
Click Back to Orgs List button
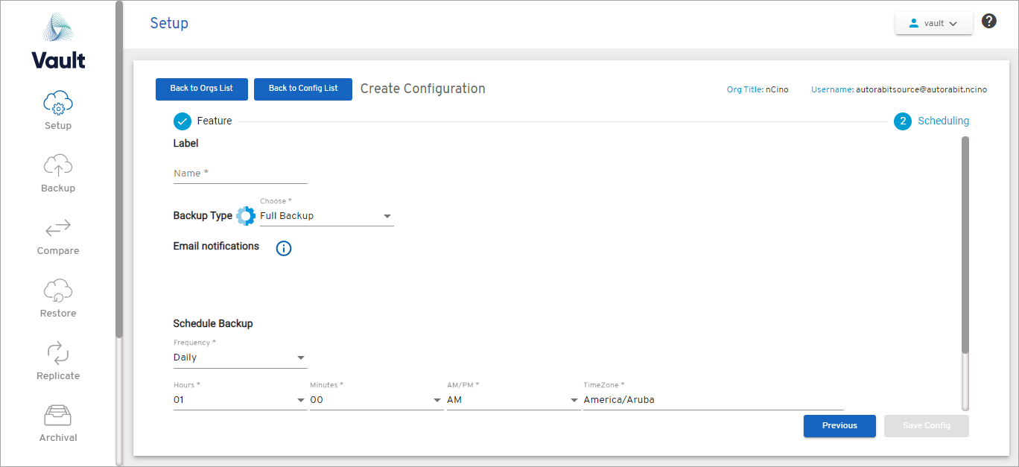click(202, 89)
